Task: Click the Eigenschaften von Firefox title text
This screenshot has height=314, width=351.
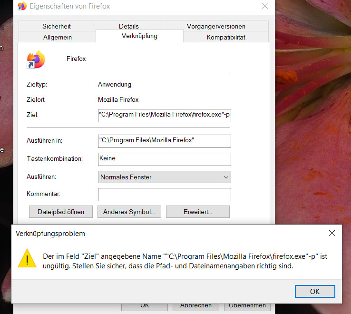Action: click(70, 6)
